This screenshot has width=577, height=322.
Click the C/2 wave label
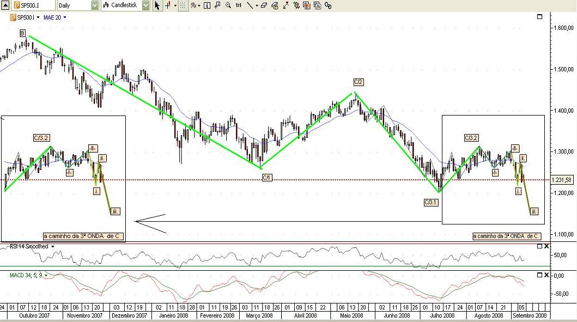(359, 82)
